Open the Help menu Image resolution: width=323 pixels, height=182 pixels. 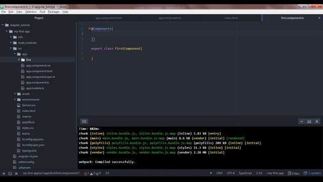(x=65, y=12)
